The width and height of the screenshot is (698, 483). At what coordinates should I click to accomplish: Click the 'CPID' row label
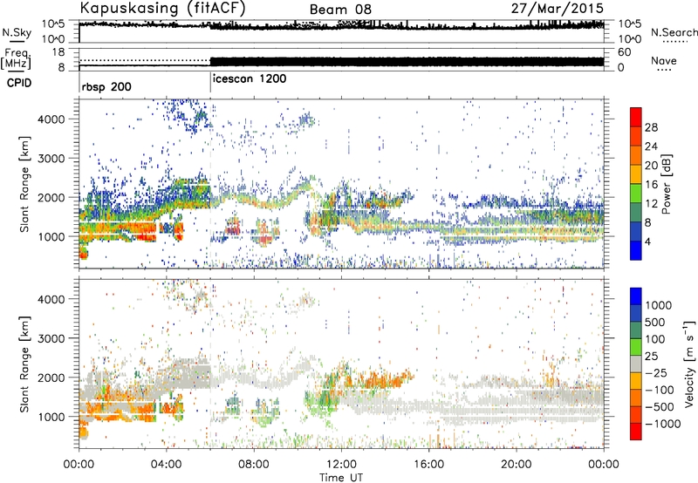point(19,83)
